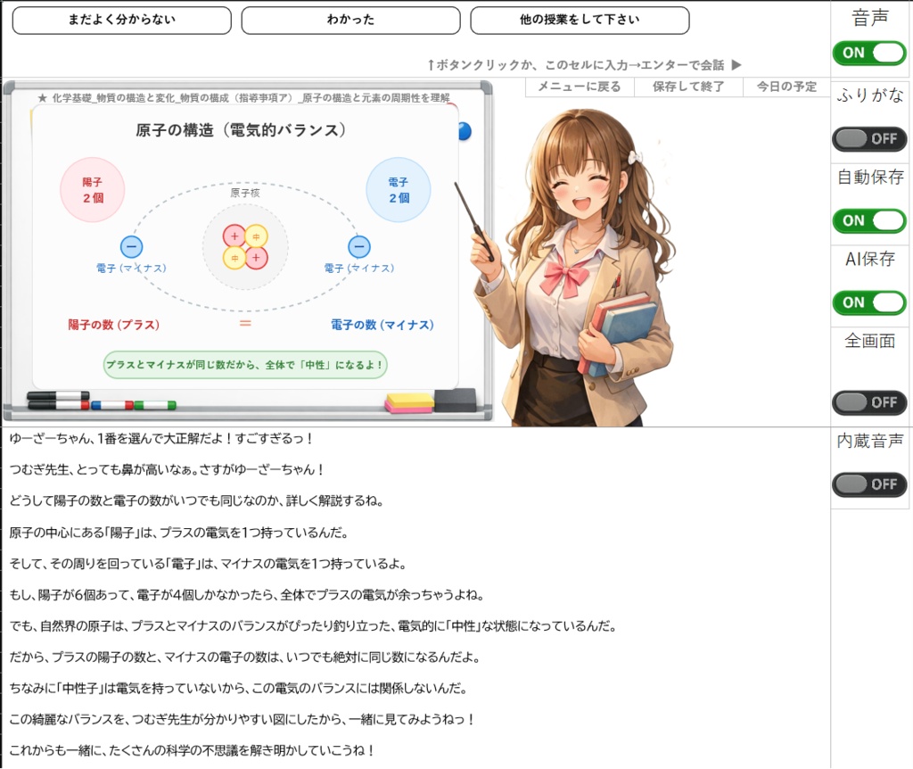Image resolution: width=913 pixels, height=769 pixels.
Task: Click the line でも、自然界の原子は
Action: [x=313, y=626]
